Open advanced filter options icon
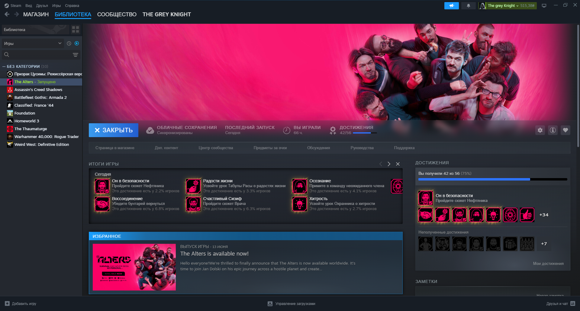Screen dimensions: 580x311 (x=76, y=55)
